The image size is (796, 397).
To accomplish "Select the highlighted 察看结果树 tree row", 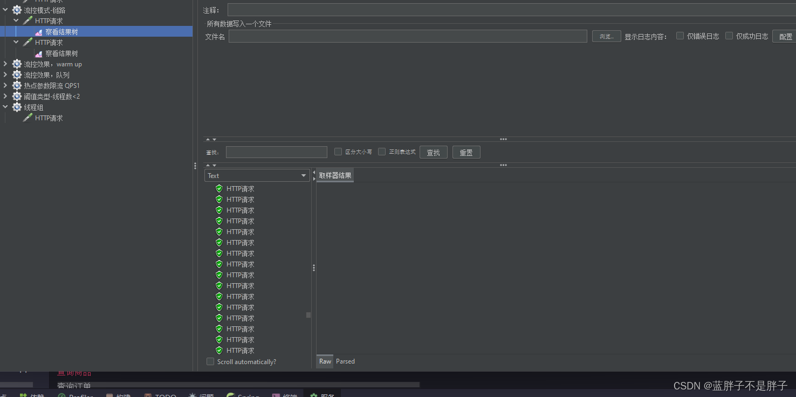I will (x=97, y=32).
